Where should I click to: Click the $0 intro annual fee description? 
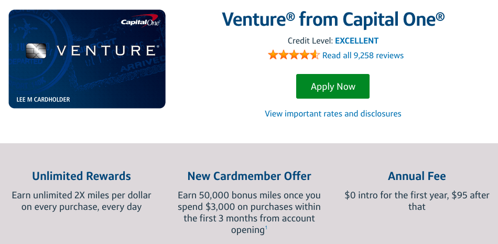(417, 201)
